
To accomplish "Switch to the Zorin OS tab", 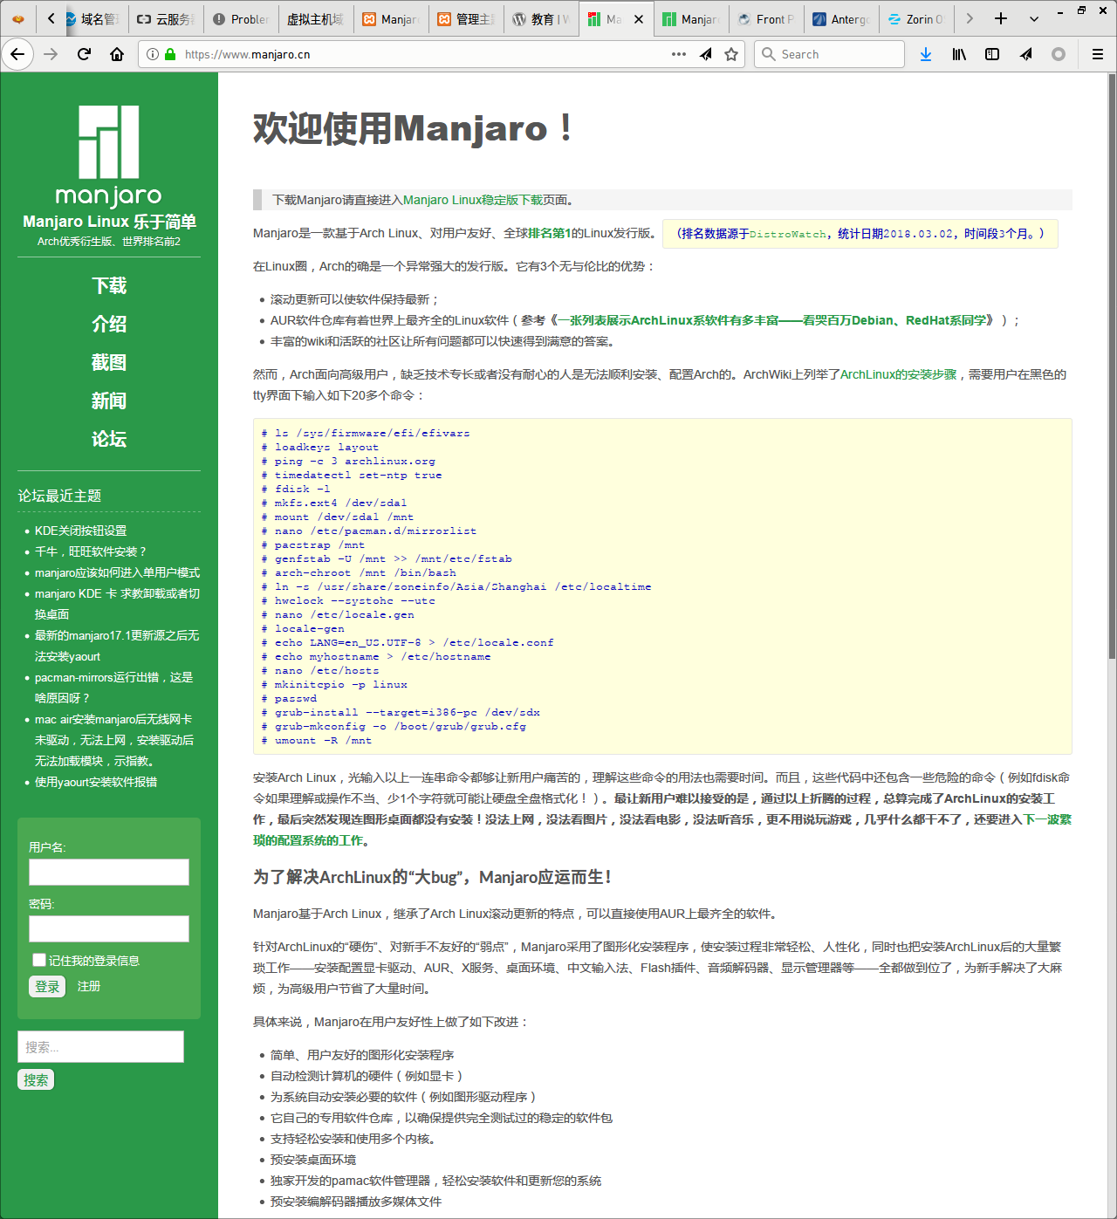I will (x=916, y=18).
